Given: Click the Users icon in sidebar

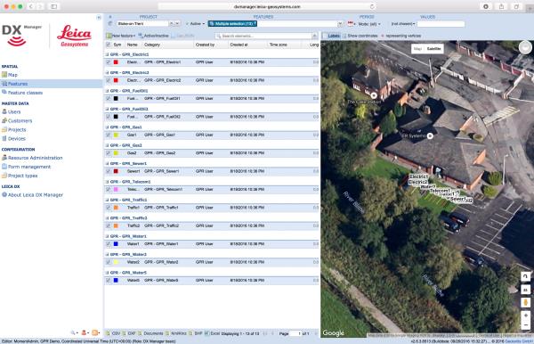Looking at the screenshot, I should point(4,111).
